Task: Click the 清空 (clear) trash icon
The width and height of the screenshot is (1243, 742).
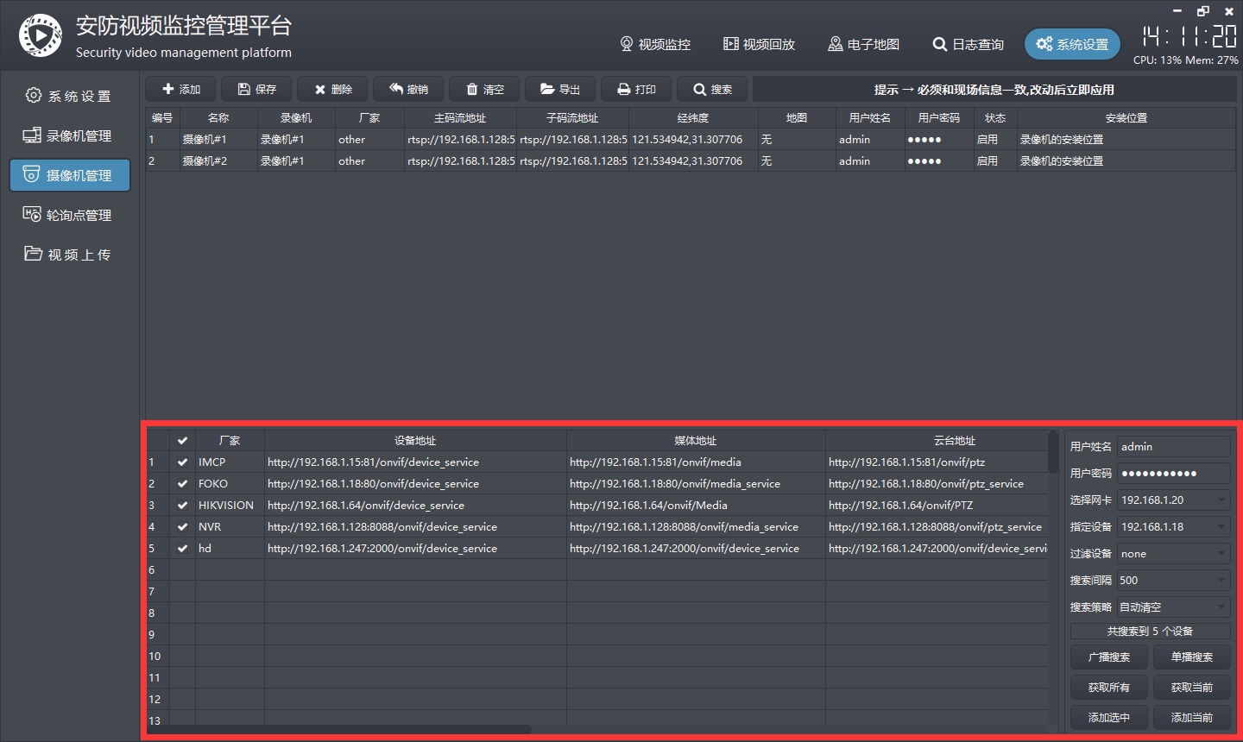Action: coord(472,89)
